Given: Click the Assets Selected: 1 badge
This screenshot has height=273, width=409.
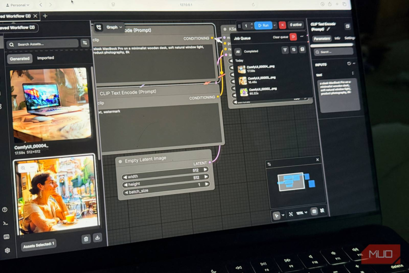Looking at the screenshot, I should 39,245.
